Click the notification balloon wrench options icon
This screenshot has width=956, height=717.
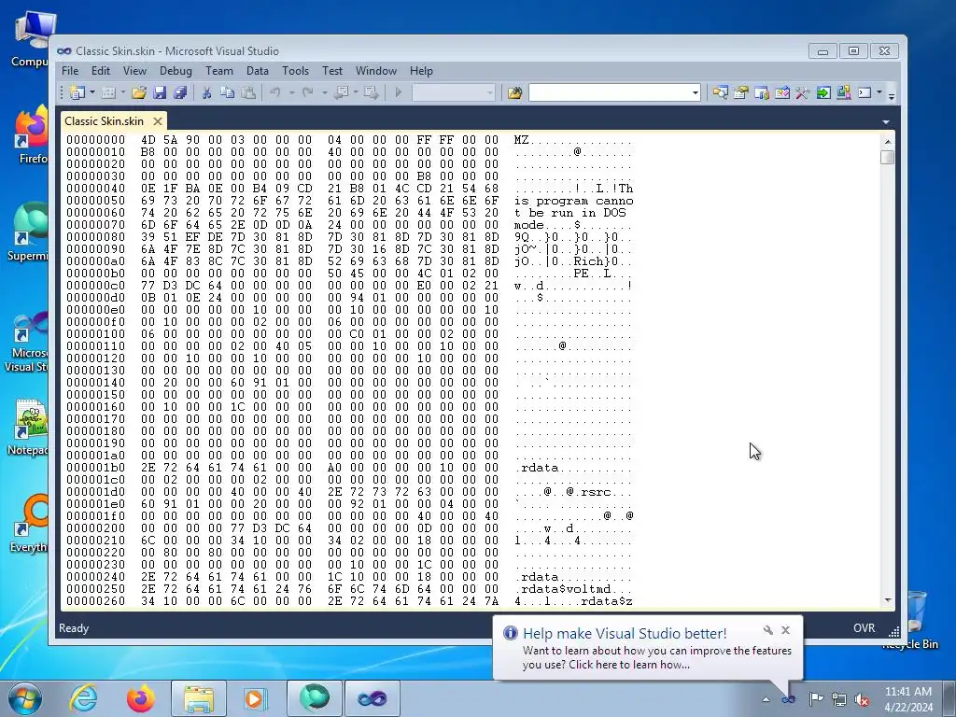(767, 630)
